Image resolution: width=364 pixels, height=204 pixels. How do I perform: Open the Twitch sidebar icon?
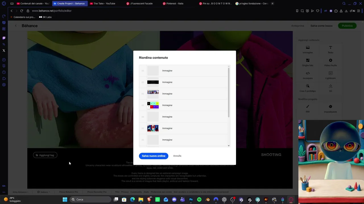(4, 38)
